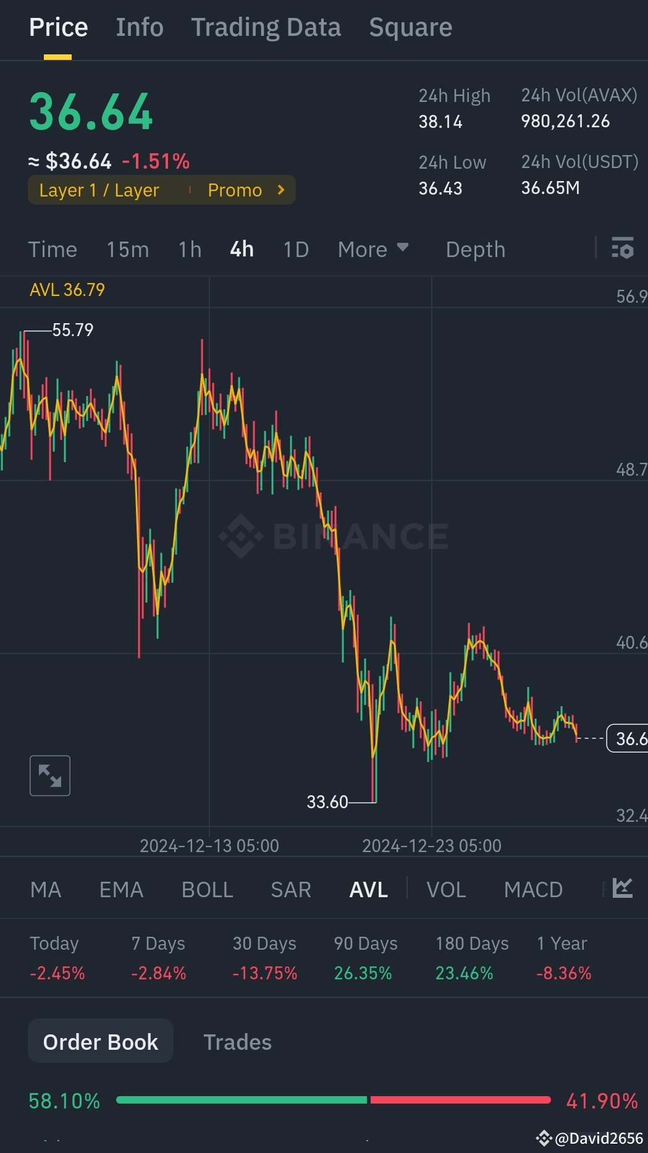
Task: Select the SAR indicator
Action: 290,889
